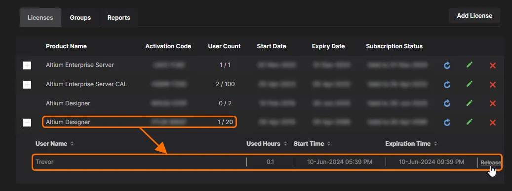
Task: Refresh the Altium Enterprise Server license
Action: point(447,65)
